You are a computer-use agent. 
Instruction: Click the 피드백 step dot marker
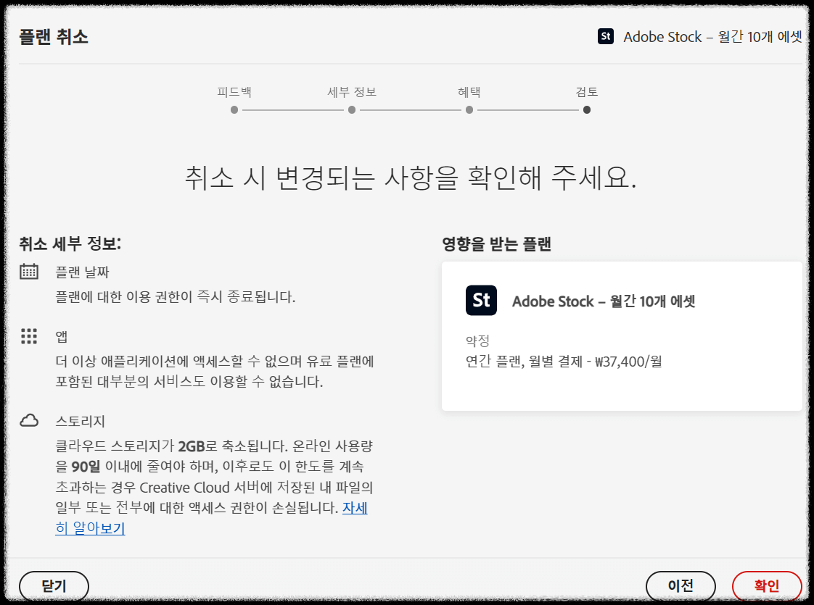click(x=234, y=110)
